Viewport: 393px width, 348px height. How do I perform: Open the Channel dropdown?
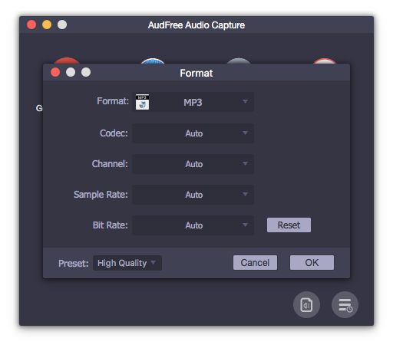coord(193,164)
